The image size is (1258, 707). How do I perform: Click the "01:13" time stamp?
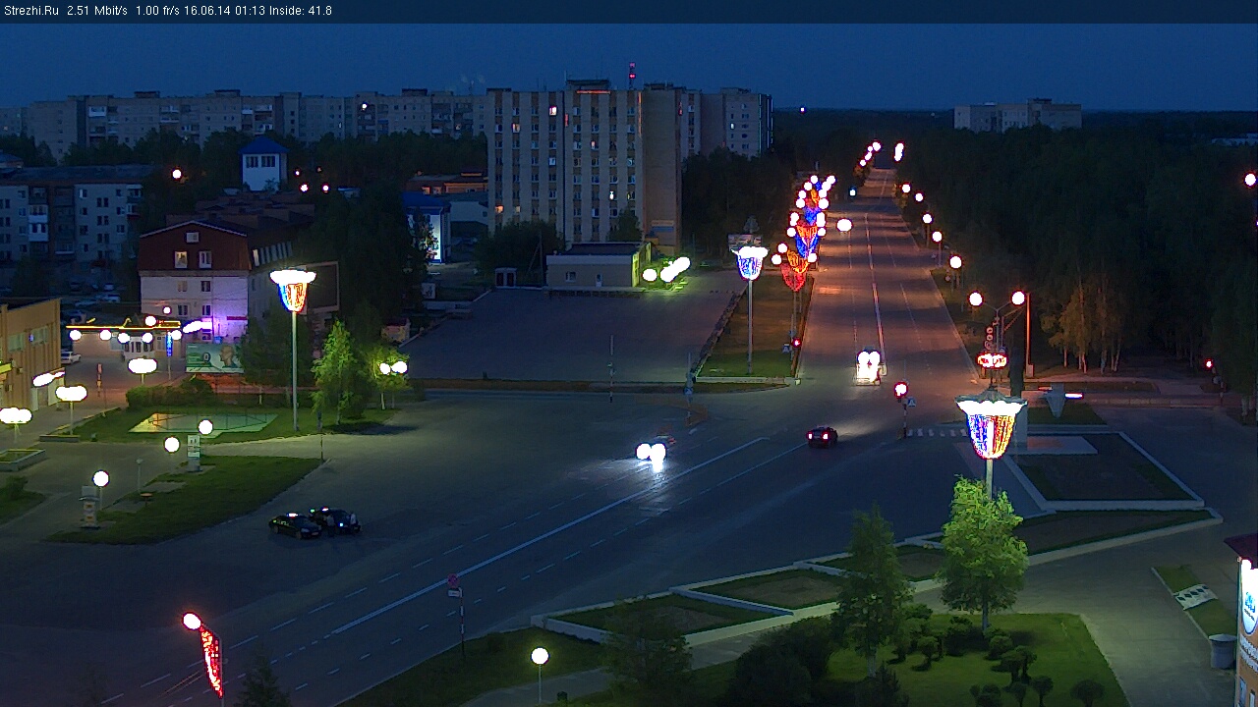(x=249, y=11)
